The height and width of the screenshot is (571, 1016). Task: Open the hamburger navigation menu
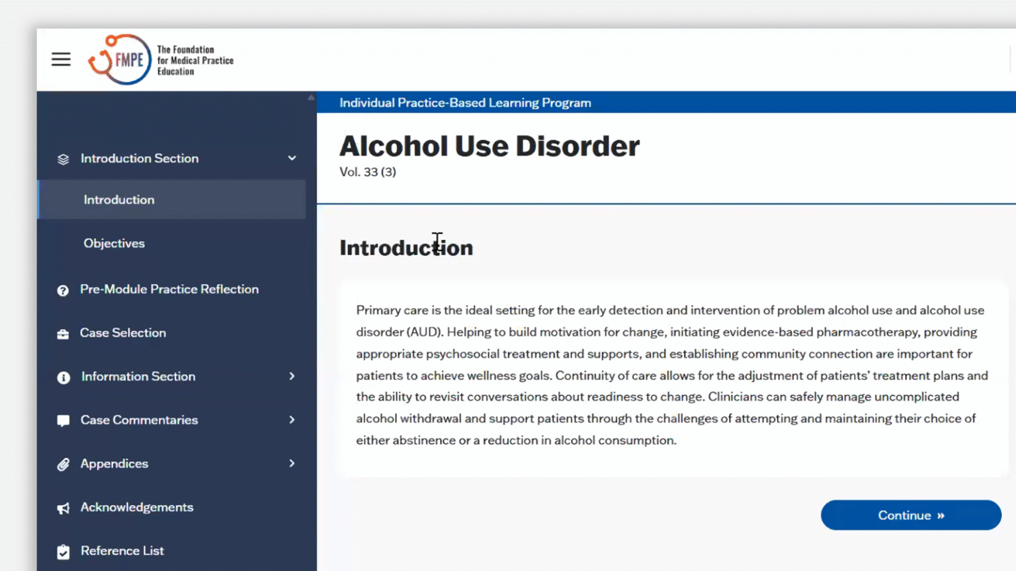coord(61,59)
